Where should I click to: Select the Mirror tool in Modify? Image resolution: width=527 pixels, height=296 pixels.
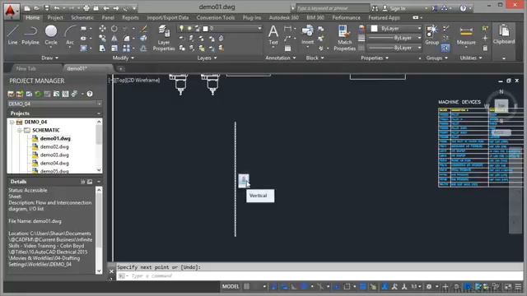click(x=114, y=39)
